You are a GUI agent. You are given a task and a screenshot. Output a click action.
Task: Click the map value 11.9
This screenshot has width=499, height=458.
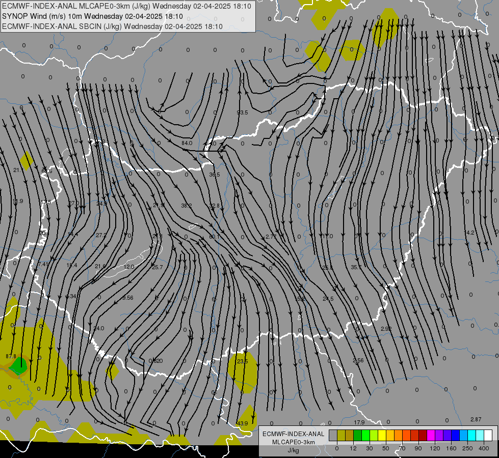point(18,201)
